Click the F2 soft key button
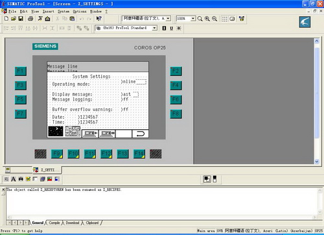 click(176, 71)
